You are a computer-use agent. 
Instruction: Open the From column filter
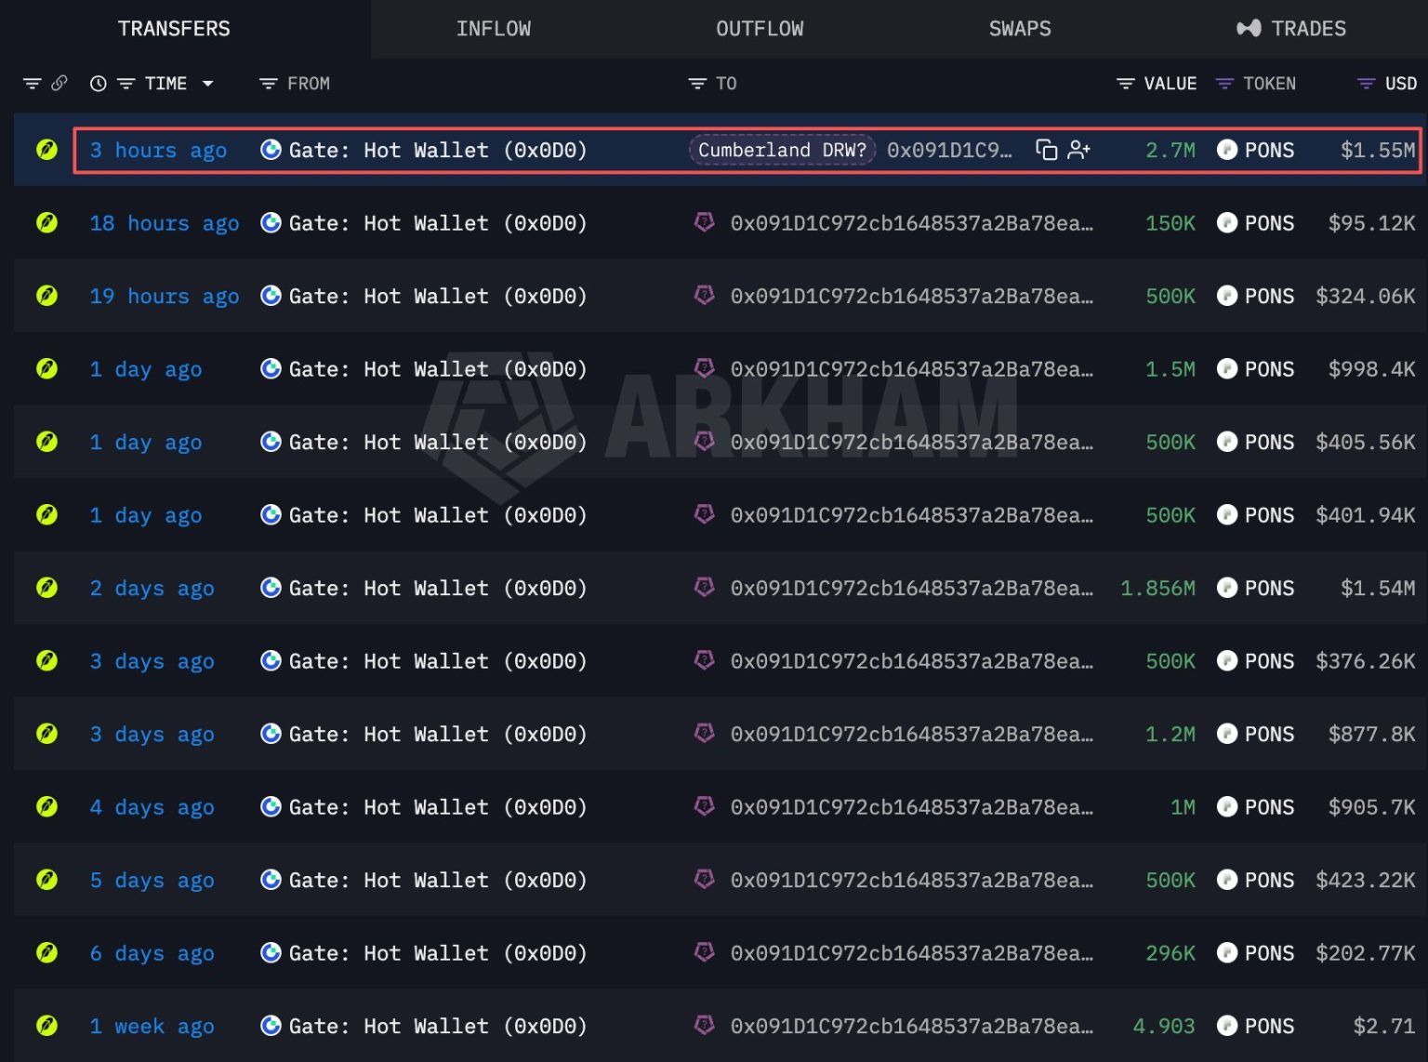pos(268,84)
